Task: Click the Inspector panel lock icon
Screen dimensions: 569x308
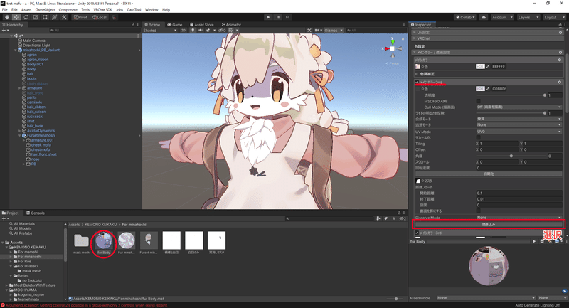Action: (x=560, y=25)
